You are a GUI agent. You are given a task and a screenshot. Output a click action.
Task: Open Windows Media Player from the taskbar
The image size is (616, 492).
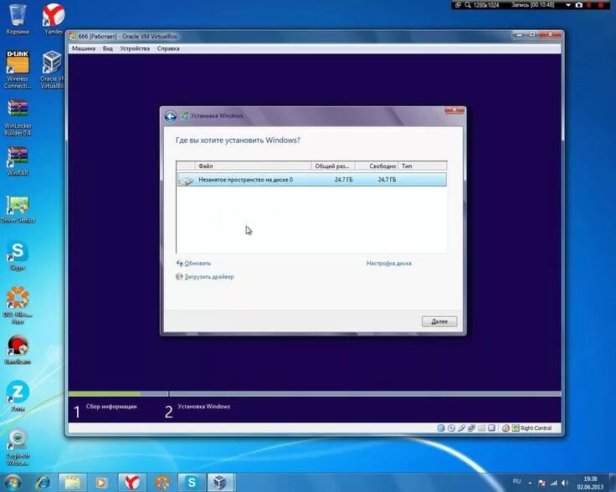point(101,482)
